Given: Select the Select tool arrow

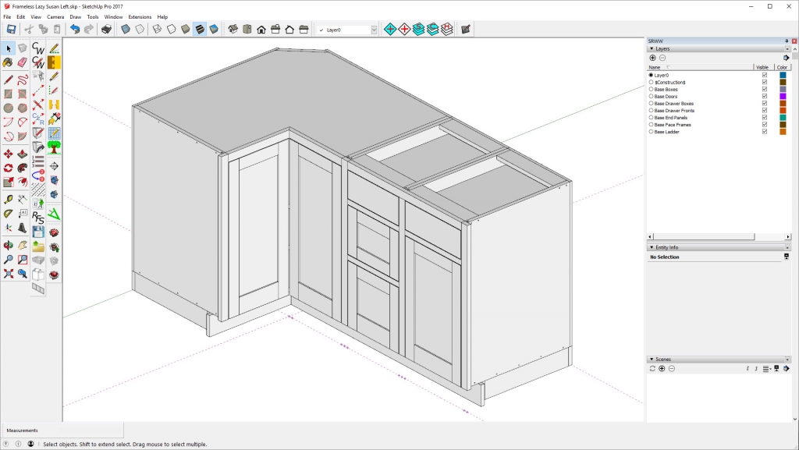Looking at the screenshot, I should point(9,48).
